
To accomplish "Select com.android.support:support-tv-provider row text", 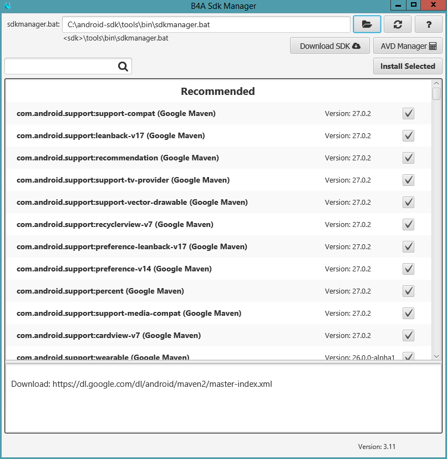I will (123, 180).
